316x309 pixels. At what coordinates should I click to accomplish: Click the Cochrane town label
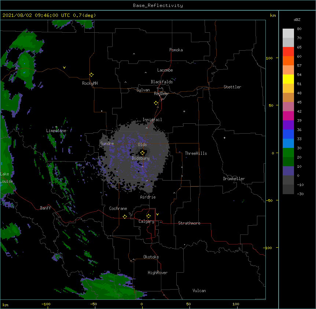coord(118,208)
